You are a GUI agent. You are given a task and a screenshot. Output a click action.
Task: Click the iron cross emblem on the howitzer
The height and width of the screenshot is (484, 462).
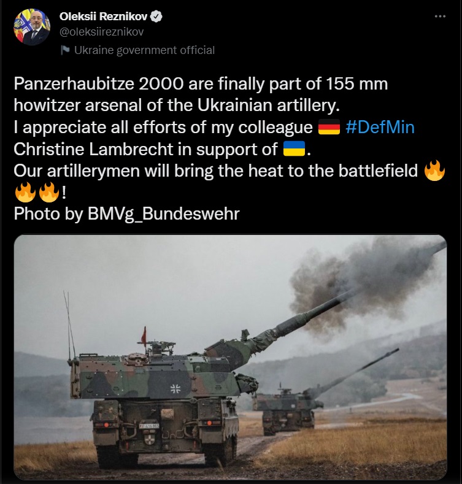175,389
